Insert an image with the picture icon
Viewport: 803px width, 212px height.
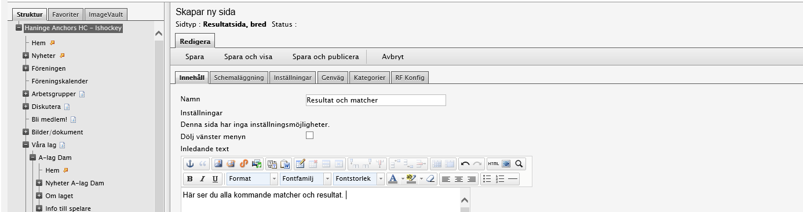pos(218,164)
